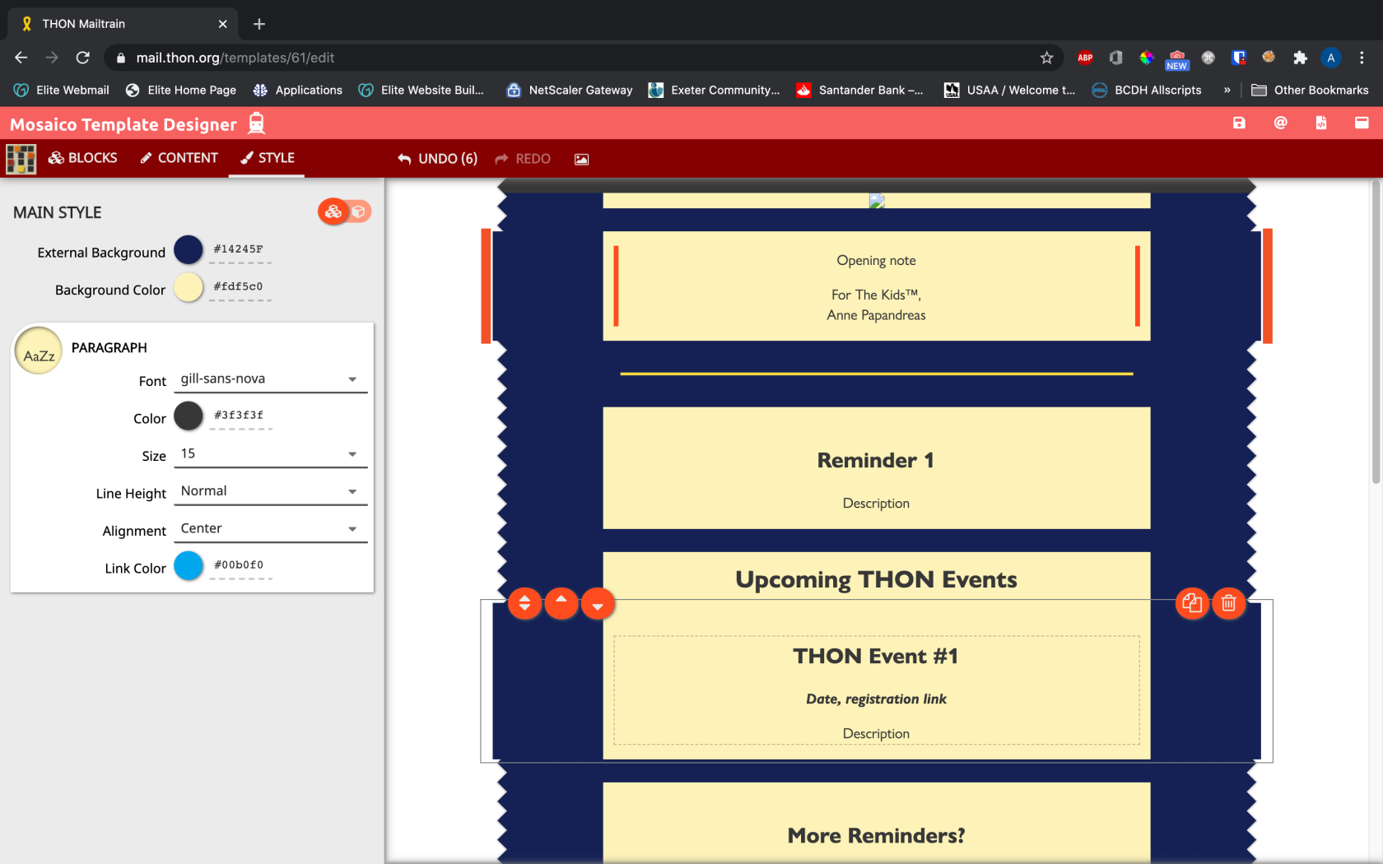Click the train icon beside the designer title
This screenshot has height=864, width=1383.
click(257, 123)
